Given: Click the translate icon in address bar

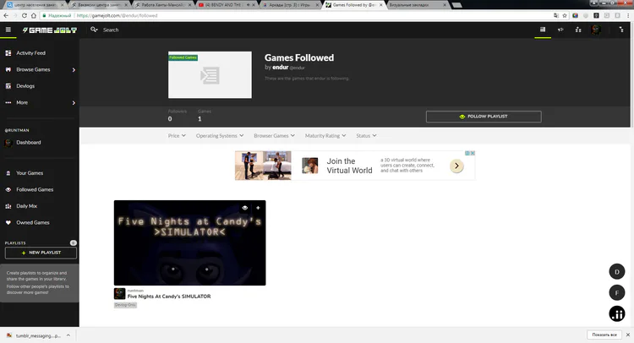Looking at the screenshot, I should coord(555,15).
